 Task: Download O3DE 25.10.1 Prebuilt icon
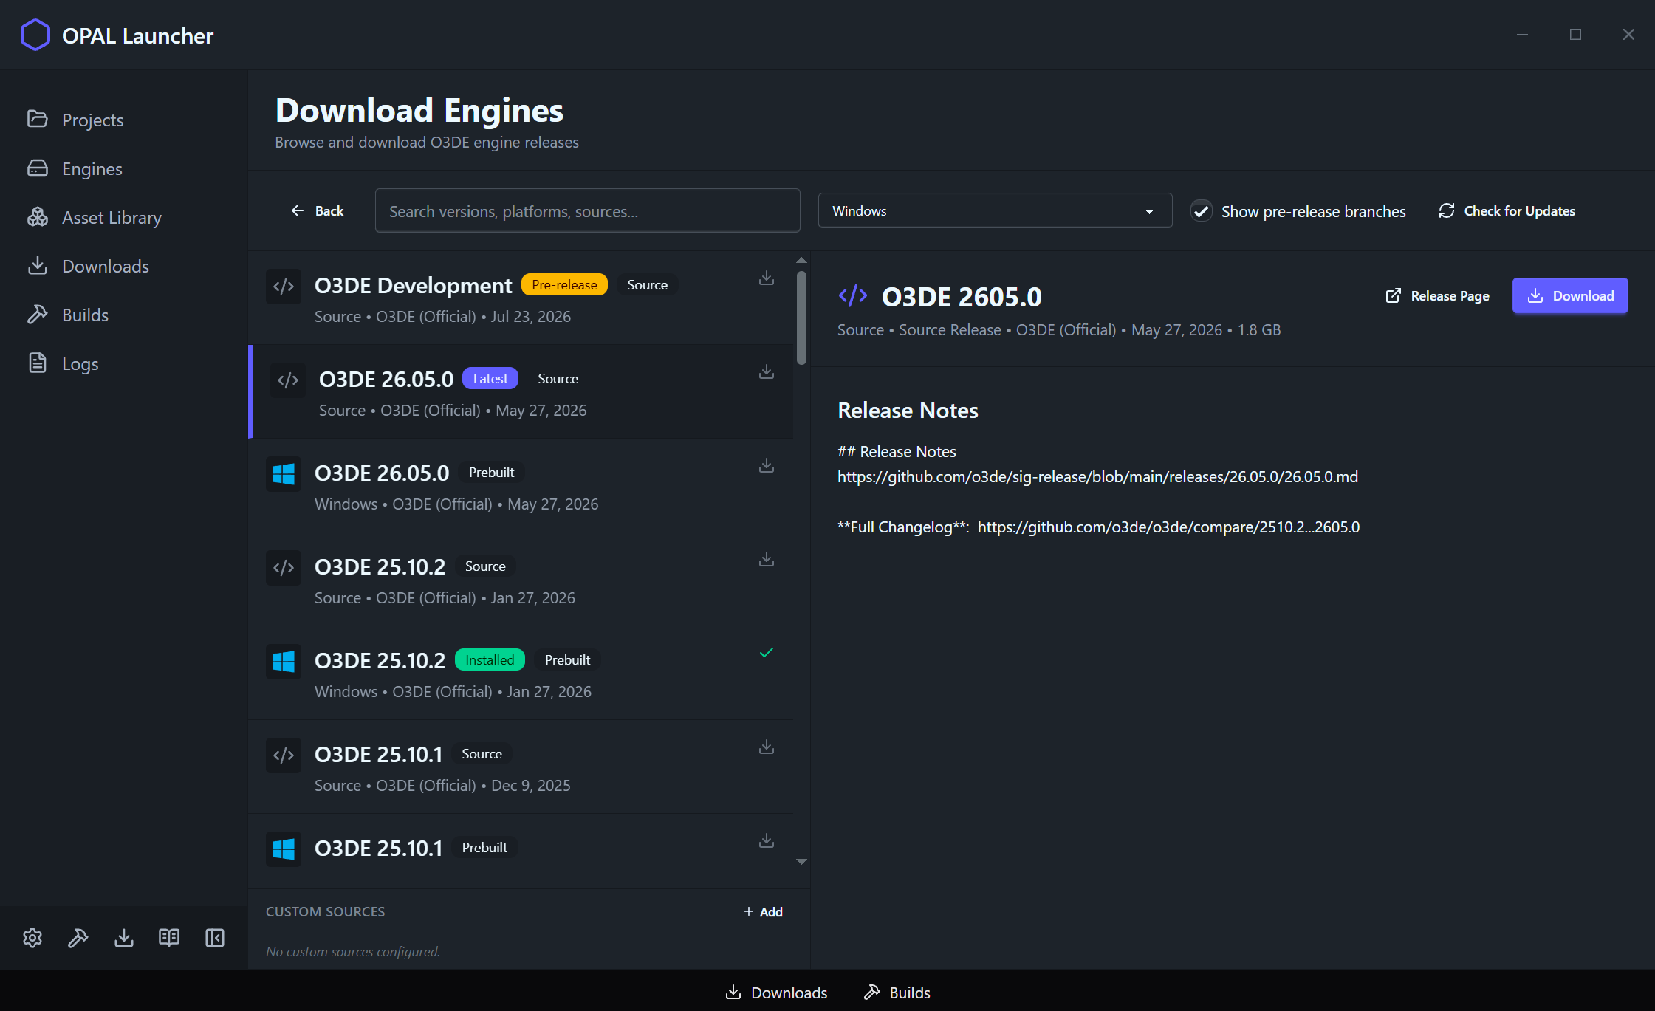click(x=767, y=840)
